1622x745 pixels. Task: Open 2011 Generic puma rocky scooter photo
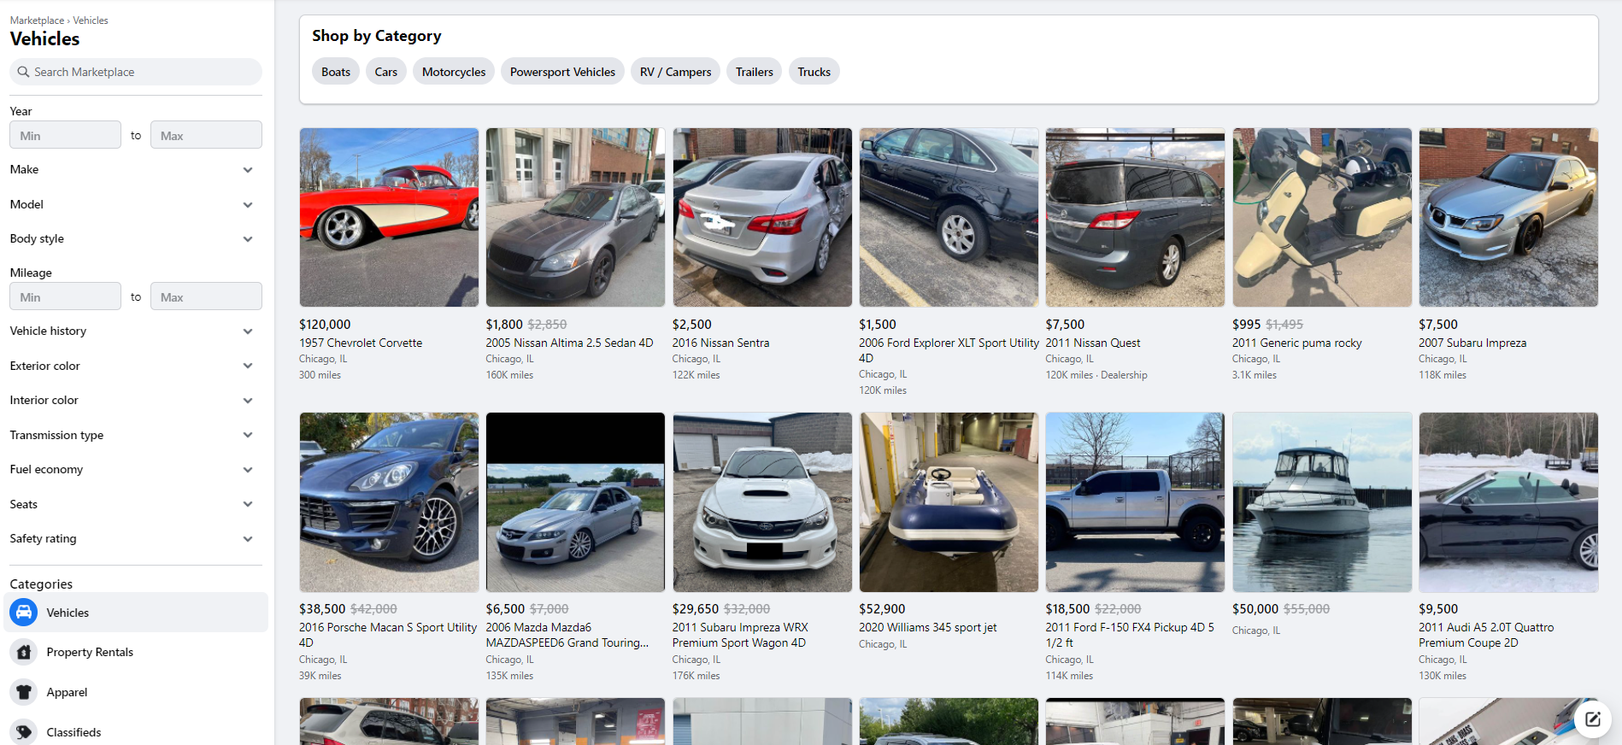[1322, 217]
